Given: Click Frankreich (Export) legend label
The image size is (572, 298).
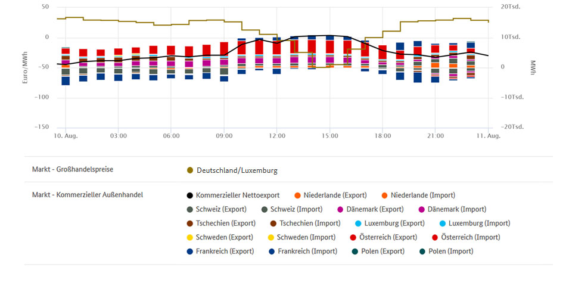Looking at the screenshot, I should tap(225, 252).
